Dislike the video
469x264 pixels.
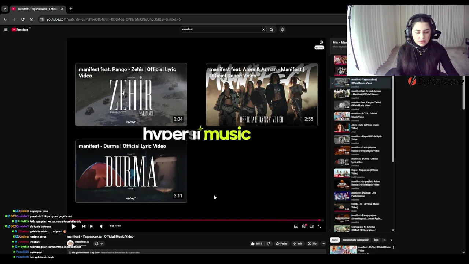pos(268,243)
